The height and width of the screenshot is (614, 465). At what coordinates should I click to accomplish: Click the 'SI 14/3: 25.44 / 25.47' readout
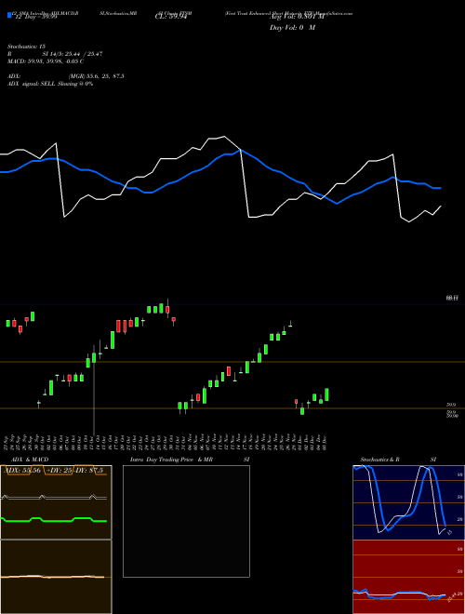(73, 54)
